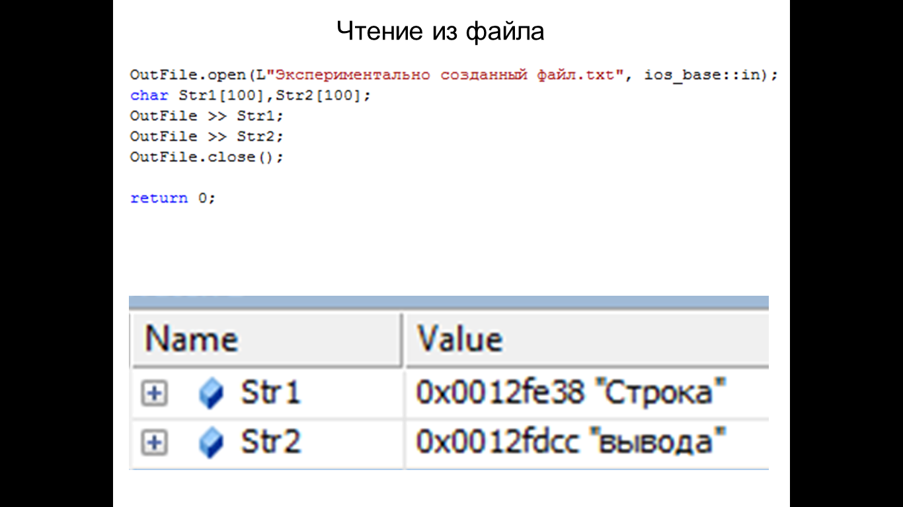This screenshot has height=507, width=903.
Task: Click the "OutFile >> Str1;" line
Action: pyautogui.click(x=206, y=116)
